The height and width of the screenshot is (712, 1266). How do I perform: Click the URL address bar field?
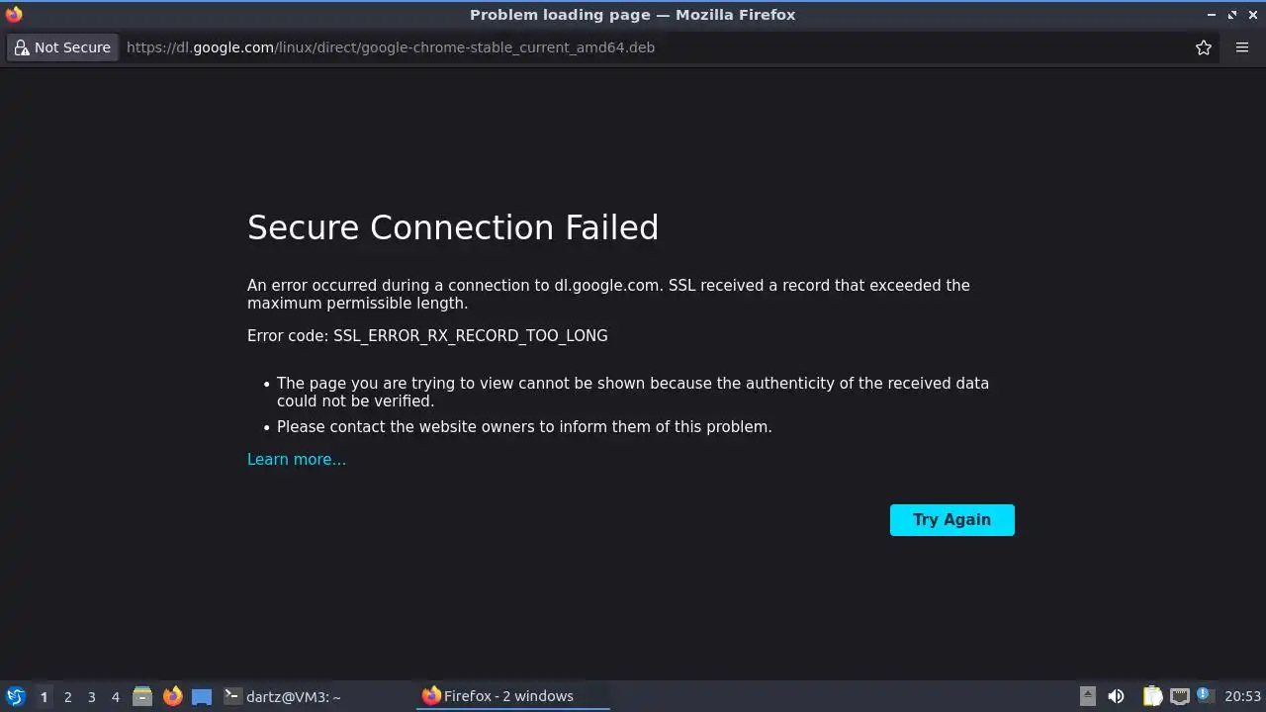(653, 47)
